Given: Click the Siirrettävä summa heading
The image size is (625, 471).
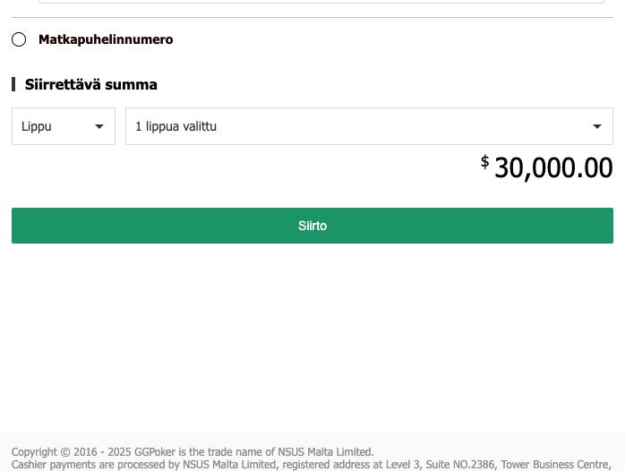Looking at the screenshot, I should pos(91,85).
